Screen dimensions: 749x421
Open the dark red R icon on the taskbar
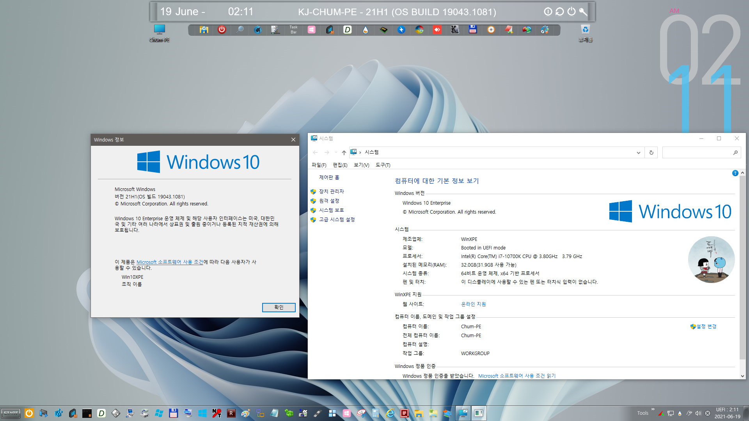tap(231, 413)
